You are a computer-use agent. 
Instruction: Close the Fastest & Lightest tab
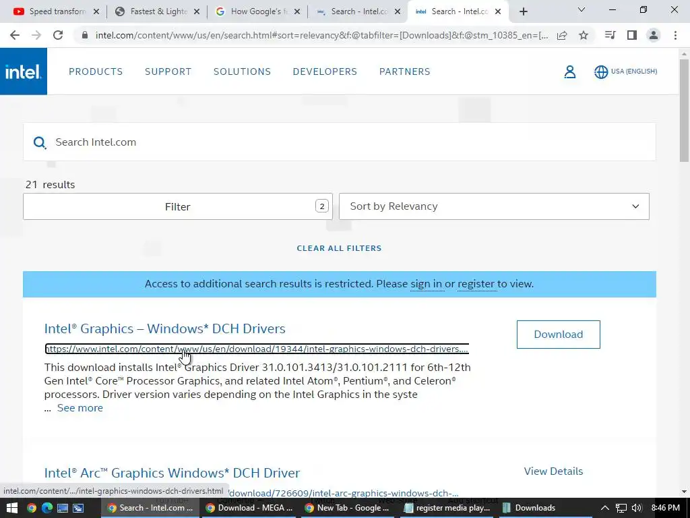tap(197, 11)
